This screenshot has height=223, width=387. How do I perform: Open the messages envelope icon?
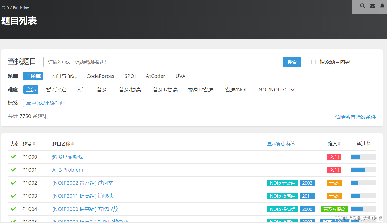pyautogui.click(x=373, y=6)
